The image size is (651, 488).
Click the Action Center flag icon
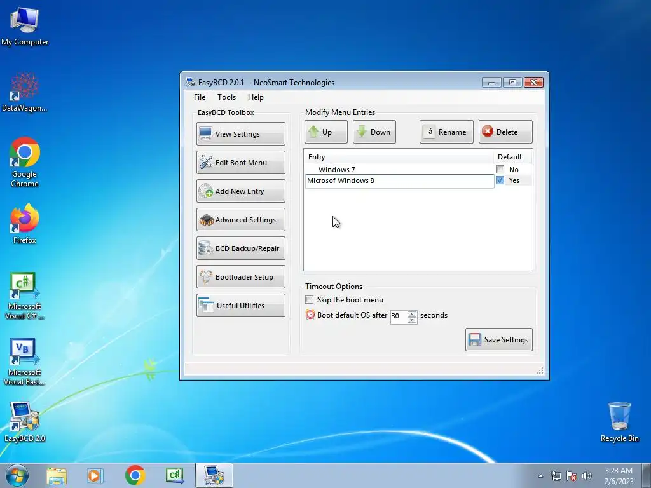tap(572, 476)
